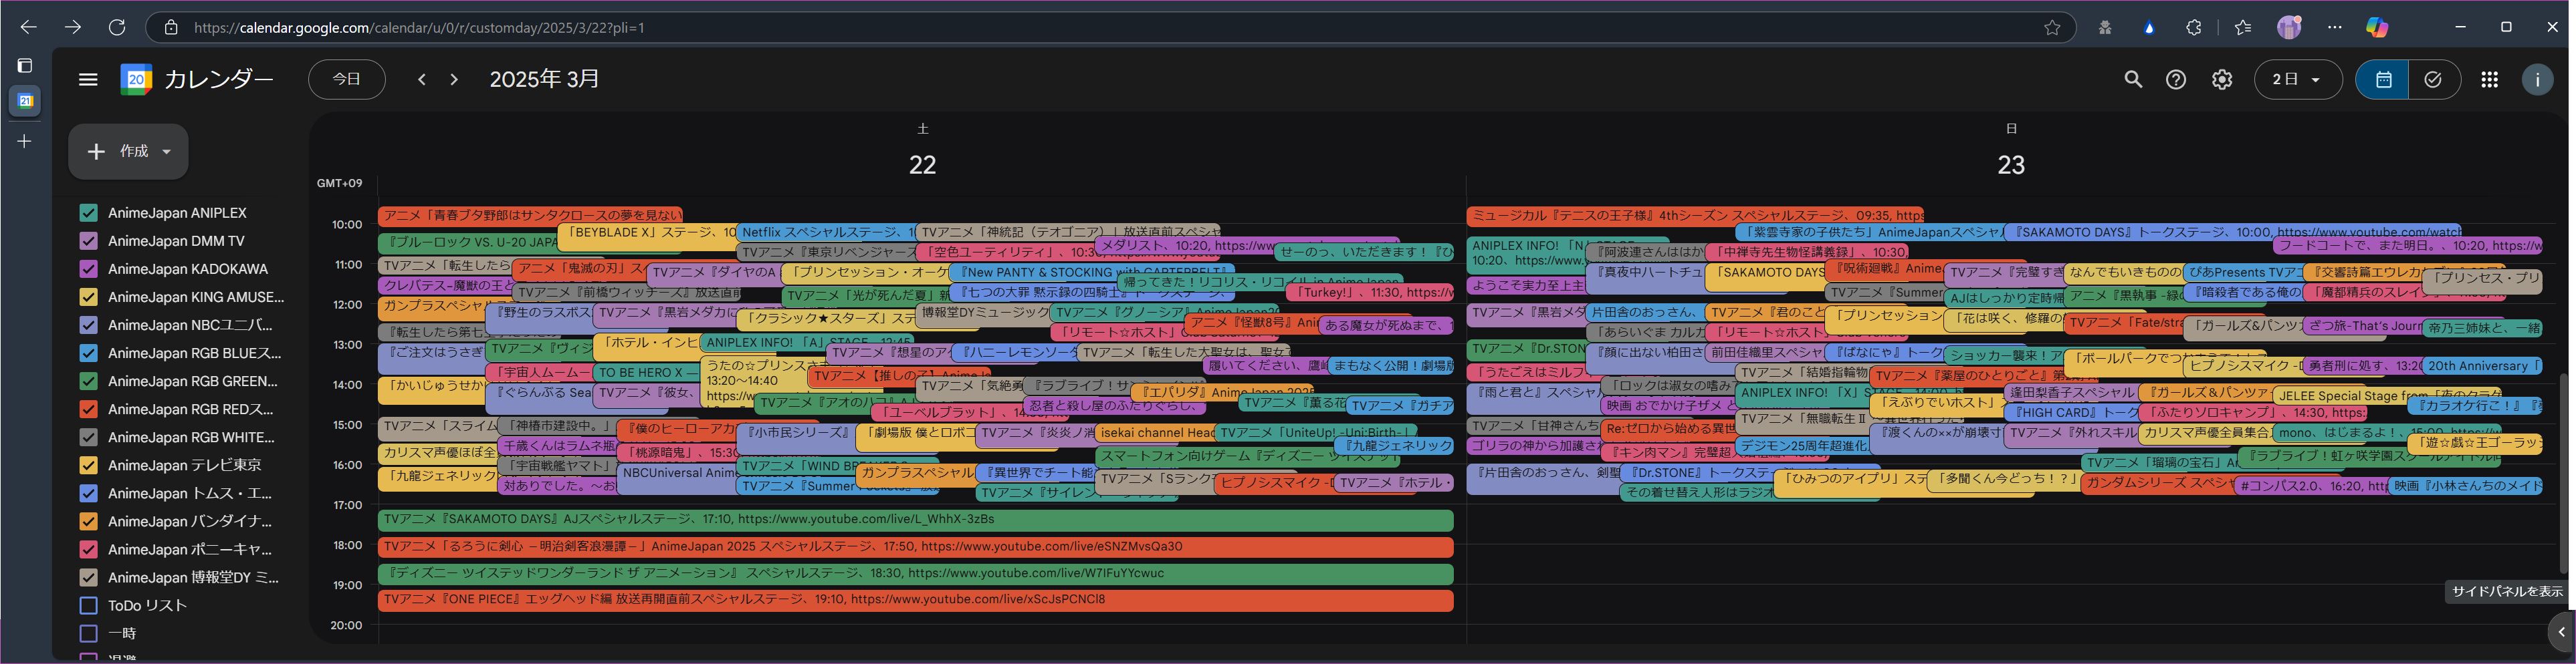Check the ToDo リスト calendar
Viewport: 2576px width, 664px height.
[x=88, y=605]
